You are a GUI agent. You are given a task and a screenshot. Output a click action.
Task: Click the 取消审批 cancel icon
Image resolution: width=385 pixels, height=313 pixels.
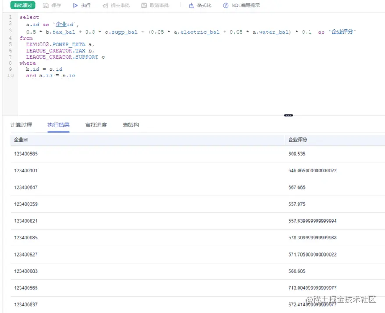pos(144,5)
